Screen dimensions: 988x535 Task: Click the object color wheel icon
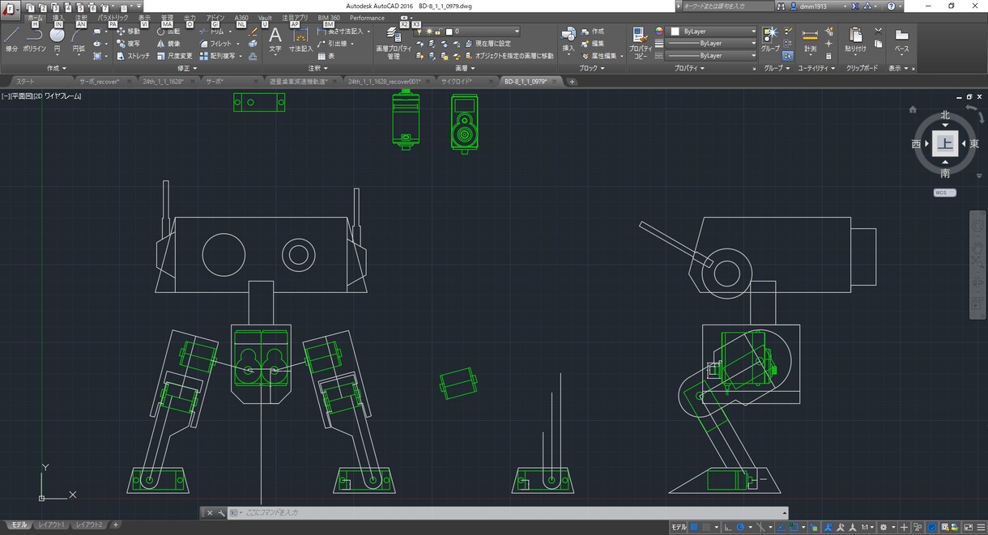pos(659,32)
